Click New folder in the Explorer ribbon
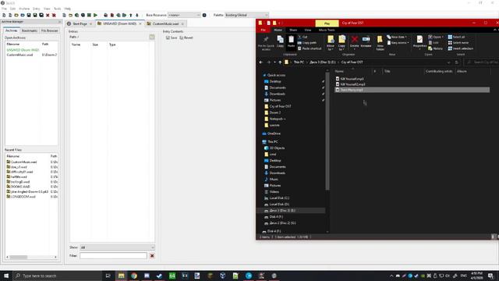This screenshot has width=499, height=281. [x=380, y=43]
